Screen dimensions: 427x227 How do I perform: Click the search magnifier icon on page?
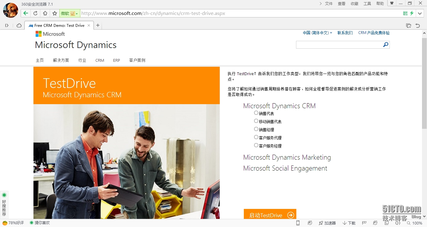(x=386, y=45)
